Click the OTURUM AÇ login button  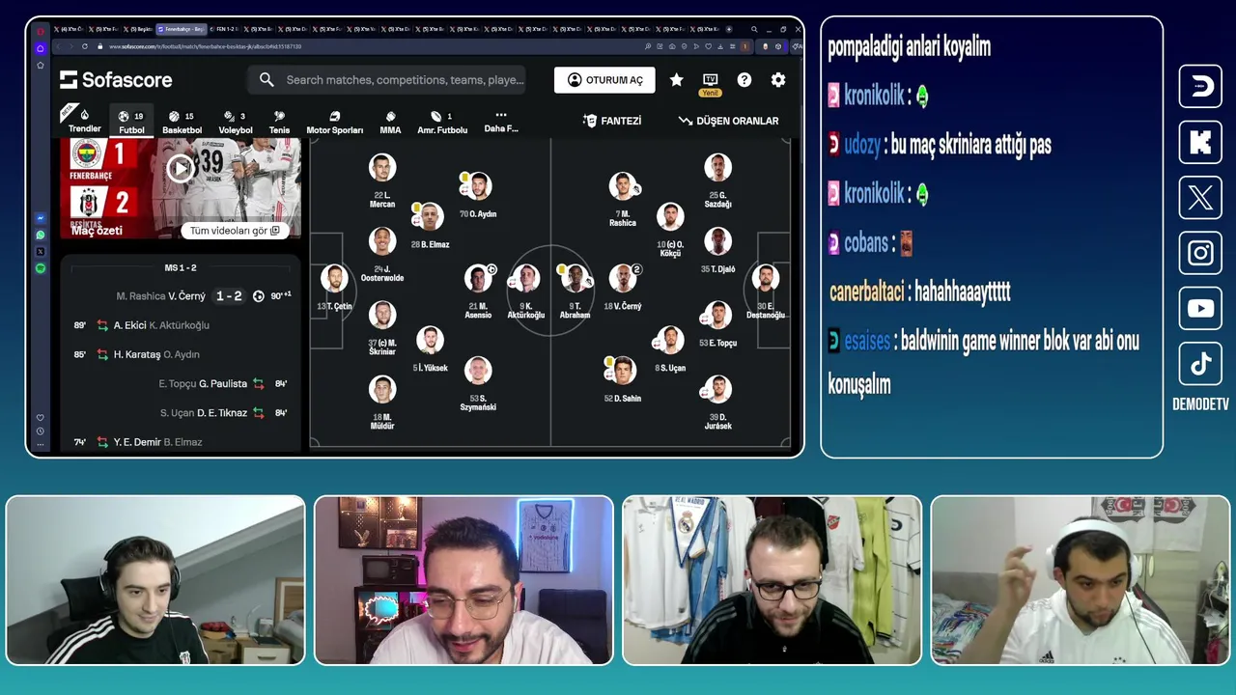604,80
